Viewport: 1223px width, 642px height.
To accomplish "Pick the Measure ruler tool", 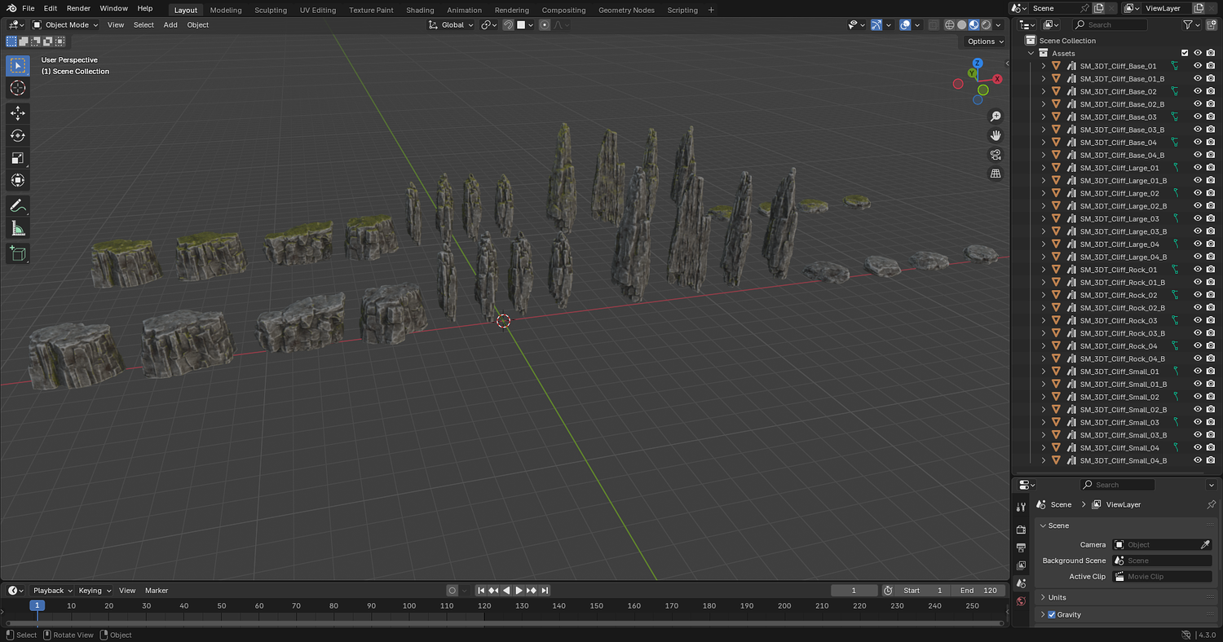I will pos(17,228).
